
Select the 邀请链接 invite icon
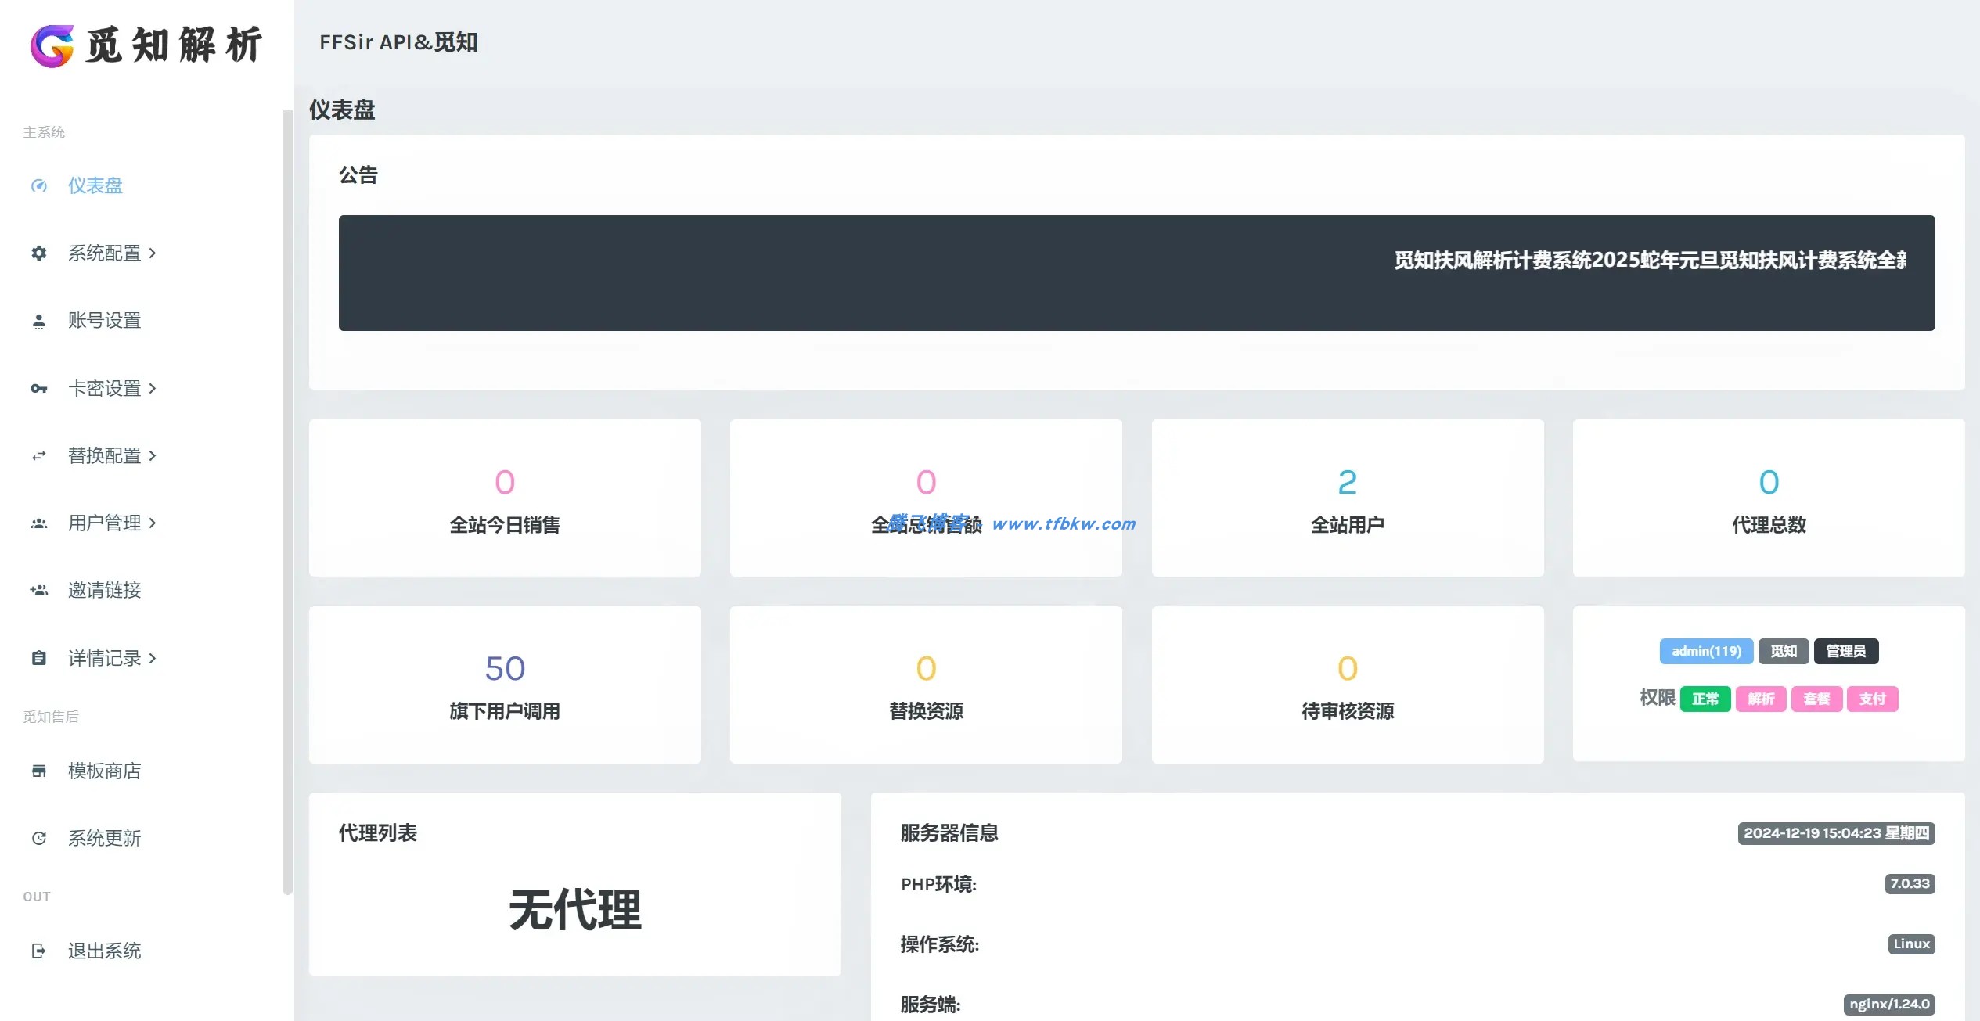click(x=39, y=590)
